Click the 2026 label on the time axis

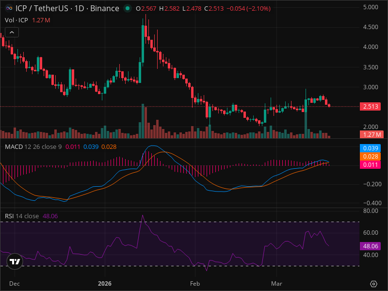pyautogui.click(x=105, y=284)
